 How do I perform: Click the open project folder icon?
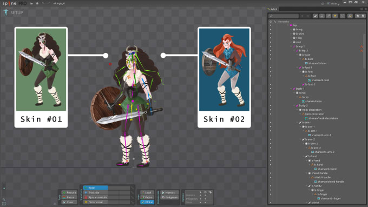point(31,4)
